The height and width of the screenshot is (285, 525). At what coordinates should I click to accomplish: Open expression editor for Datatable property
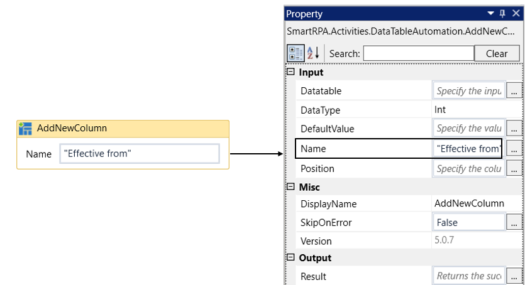point(514,91)
